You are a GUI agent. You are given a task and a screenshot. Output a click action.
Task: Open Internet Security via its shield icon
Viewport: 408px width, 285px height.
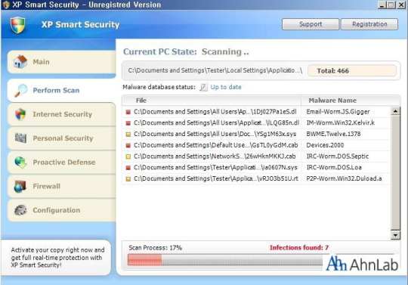point(20,114)
